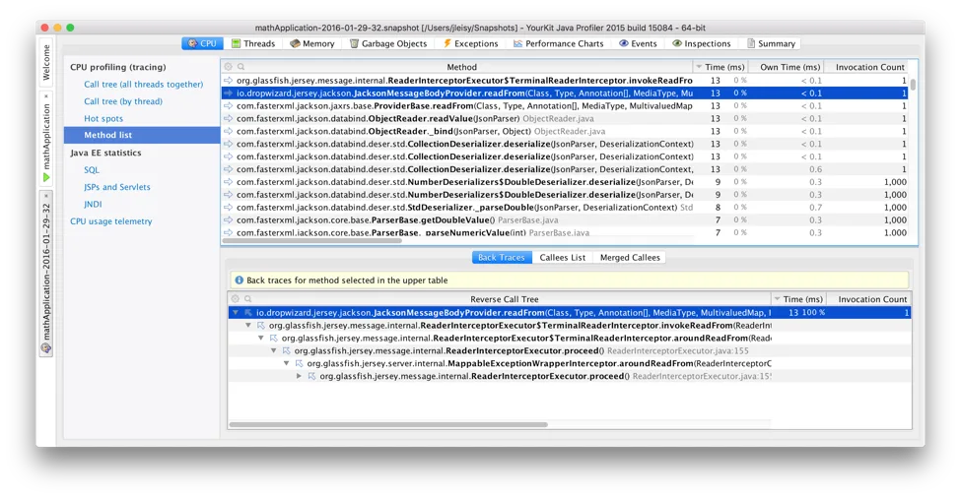Viewport: 961px width, 498px height.
Task: Click the snapshot icon on mathApplication-2016-01-29-32 tab
Action: coord(46,348)
